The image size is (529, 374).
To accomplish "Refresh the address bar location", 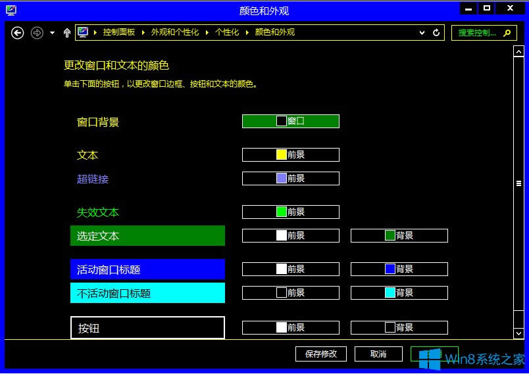I will [x=436, y=32].
